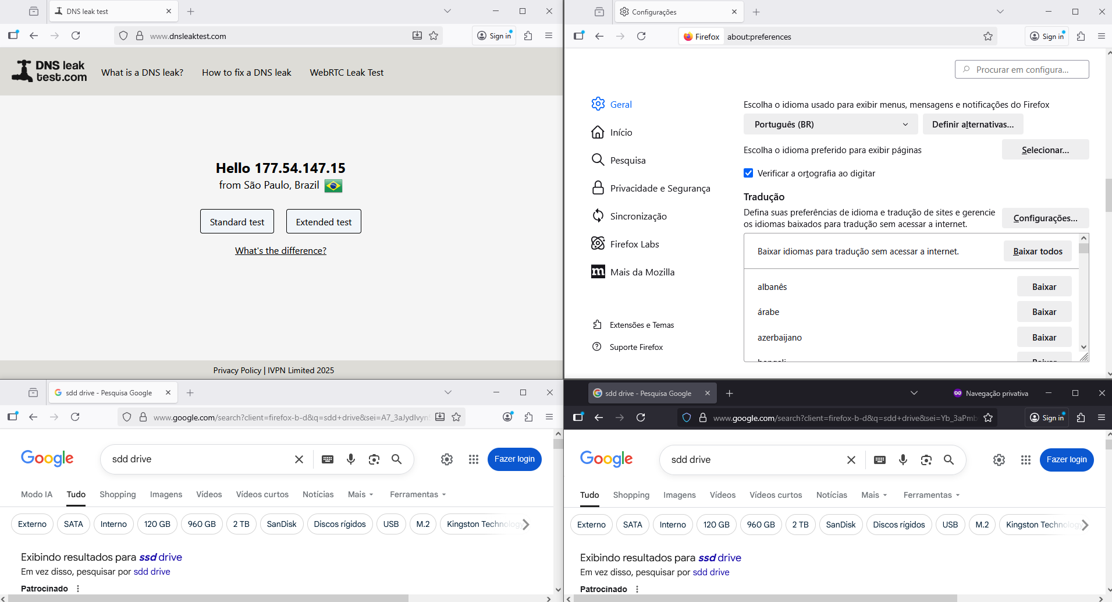Show more filter chips in private Google window
The width and height of the screenshot is (1112, 602).
point(1085,525)
